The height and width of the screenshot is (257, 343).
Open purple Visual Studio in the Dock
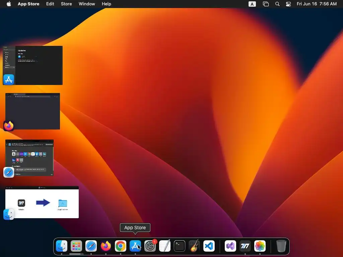pyautogui.click(x=230, y=246)
